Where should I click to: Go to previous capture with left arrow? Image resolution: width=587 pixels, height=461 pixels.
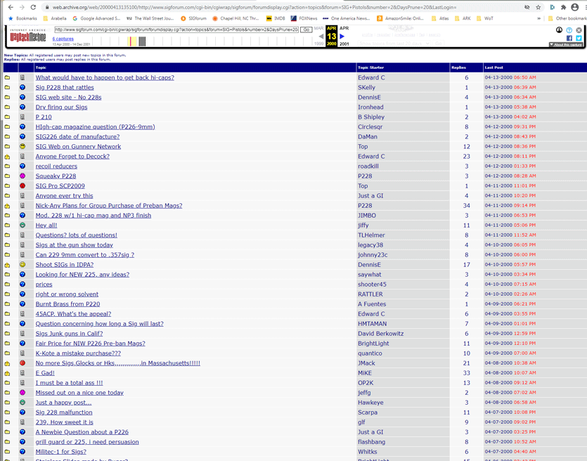(321, 37)
